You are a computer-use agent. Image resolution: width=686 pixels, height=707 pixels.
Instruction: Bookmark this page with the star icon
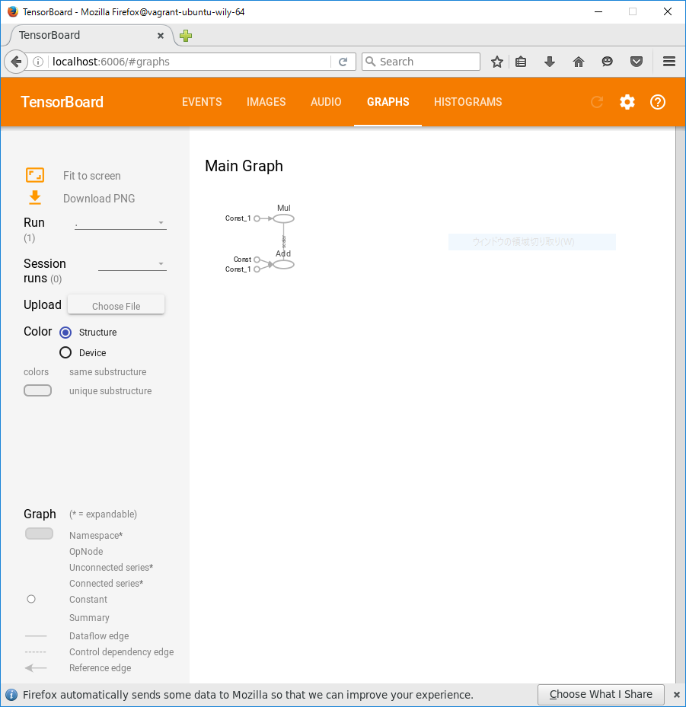(497, 62)
